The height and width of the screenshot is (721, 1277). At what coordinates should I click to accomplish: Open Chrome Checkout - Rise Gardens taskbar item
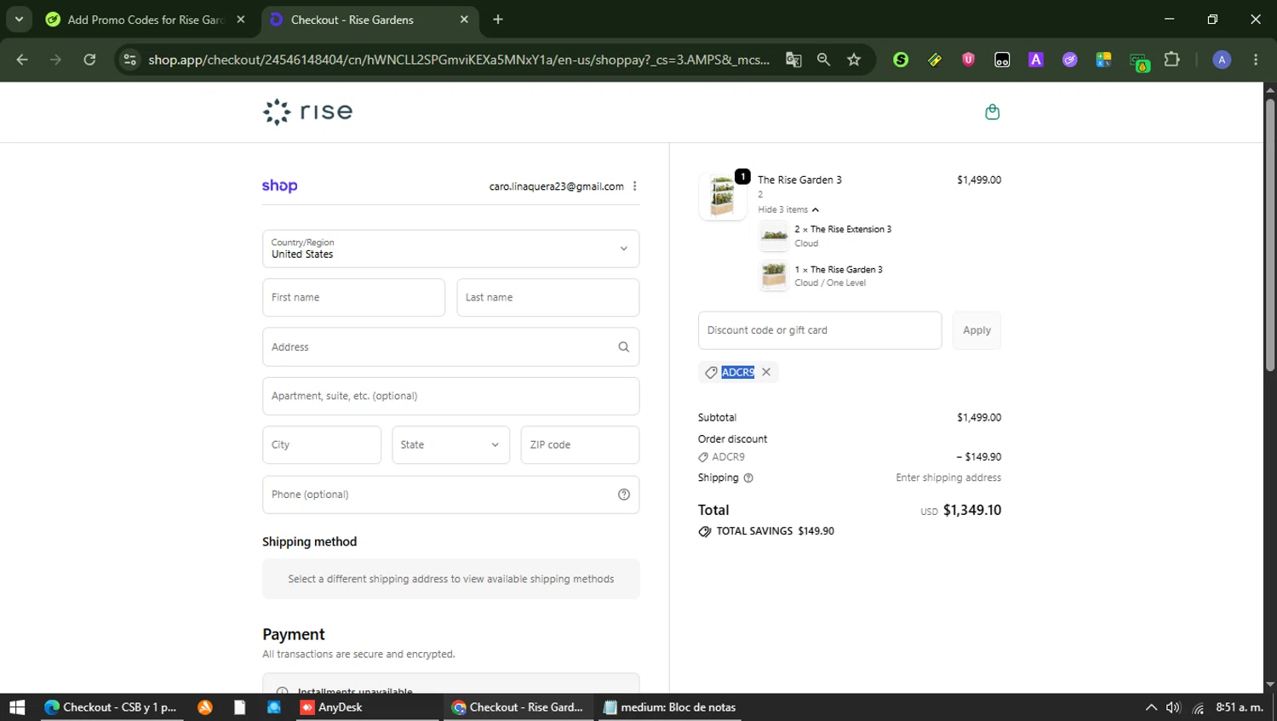click(x=518, y=707)
